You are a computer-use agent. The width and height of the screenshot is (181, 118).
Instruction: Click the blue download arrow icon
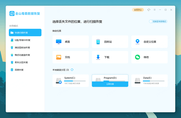[98, 57]
